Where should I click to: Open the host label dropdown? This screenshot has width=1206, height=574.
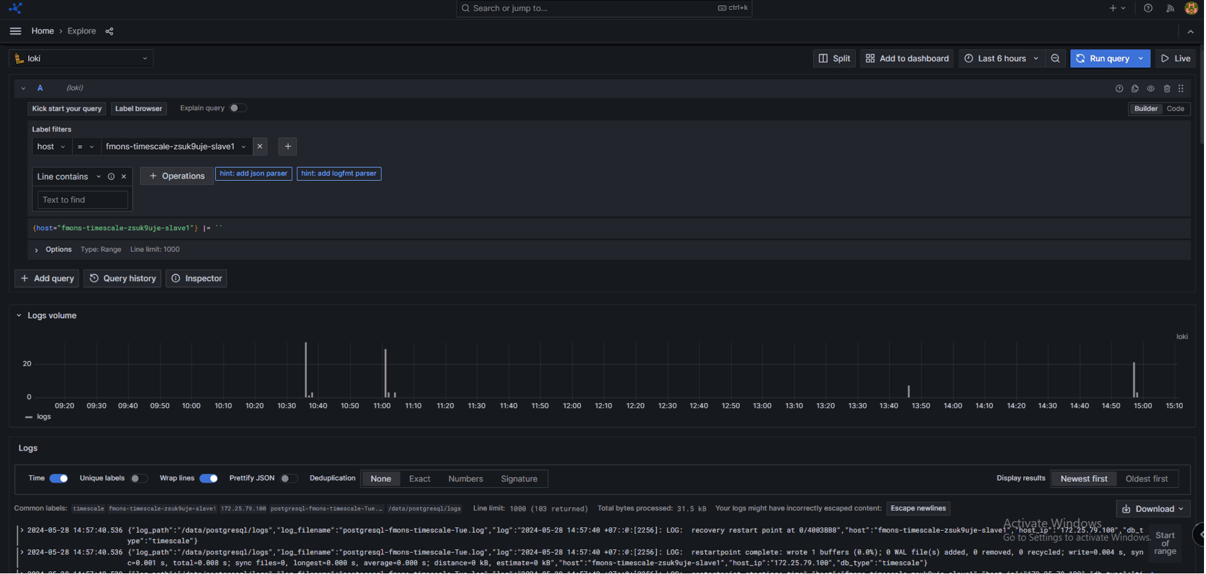[x=51, y=147]
